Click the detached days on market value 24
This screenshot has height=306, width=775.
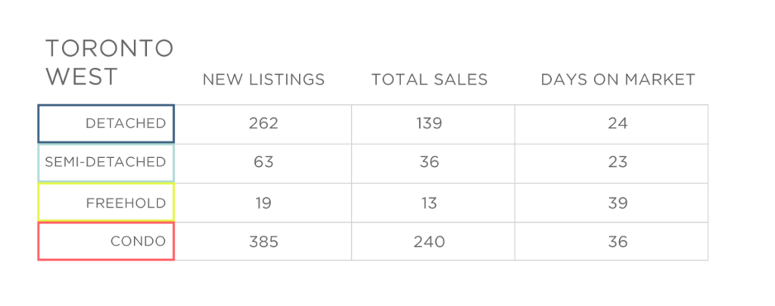tap(618, 123)
